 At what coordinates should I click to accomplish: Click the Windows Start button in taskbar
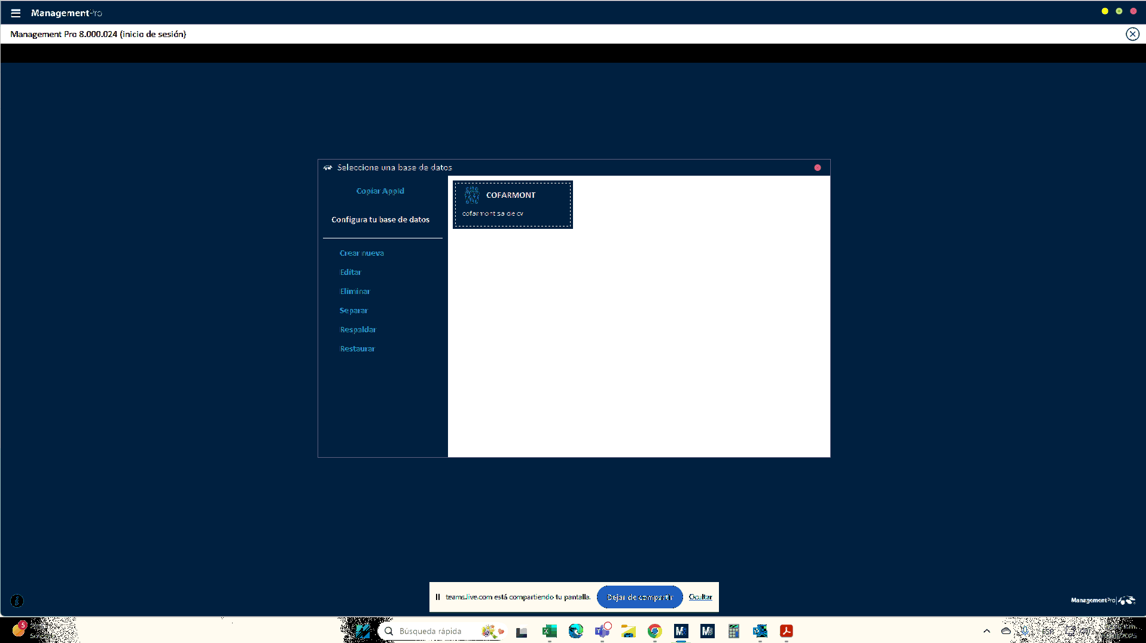tap(362, 631)
